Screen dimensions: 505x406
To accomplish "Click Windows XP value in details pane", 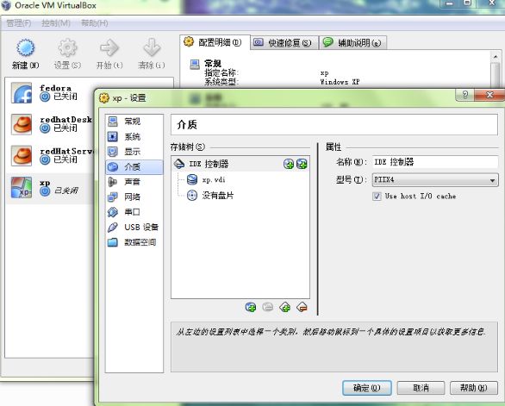I will point(340,82).
